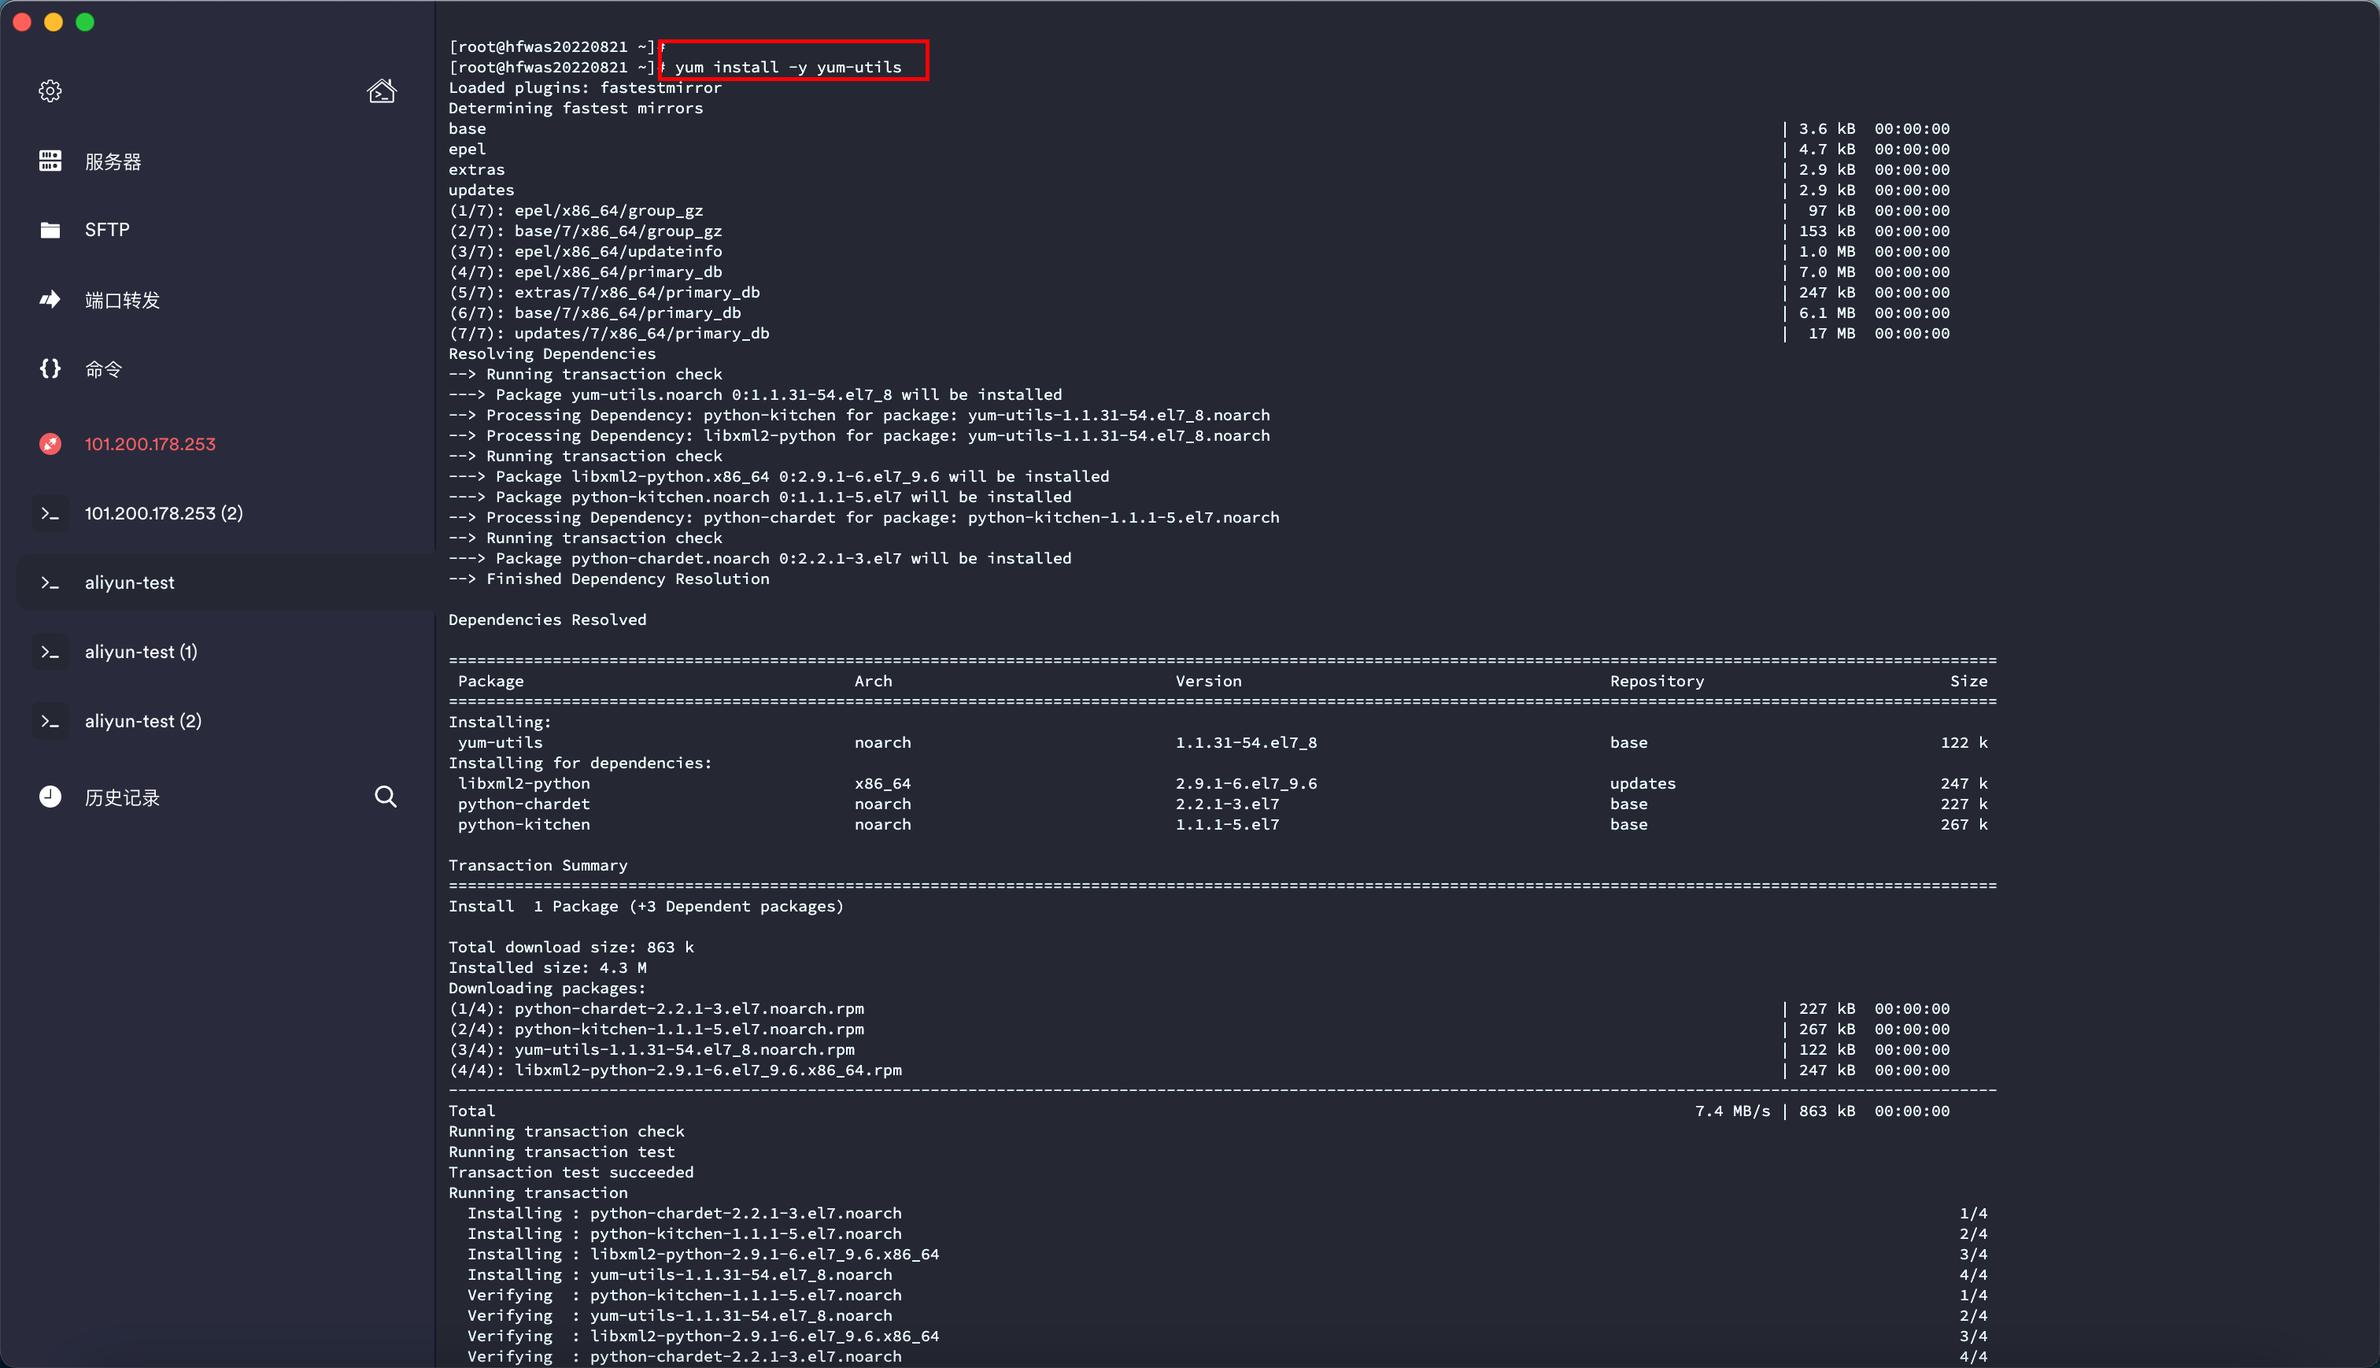Screen dimensions: 2380x1368
Task: Open the SFTP section
Action: pos(107,230)
